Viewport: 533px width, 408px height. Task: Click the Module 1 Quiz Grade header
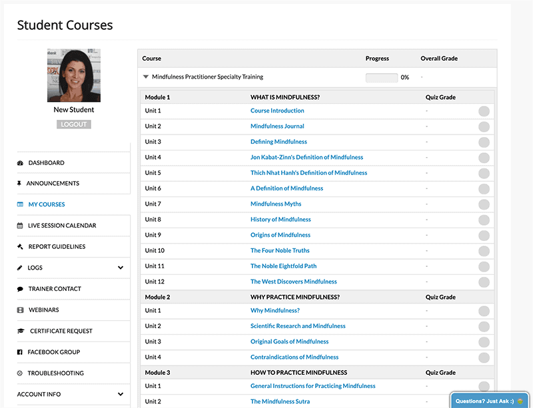point(440,97)
